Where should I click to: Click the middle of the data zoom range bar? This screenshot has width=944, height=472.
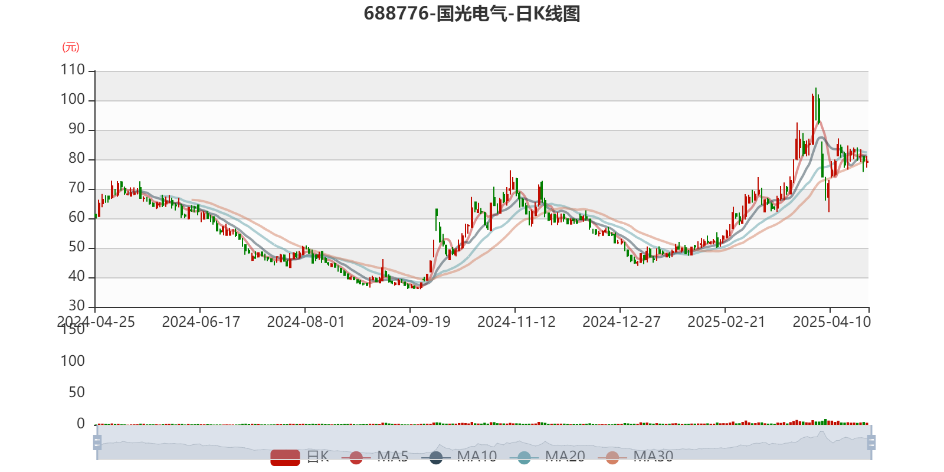484,442
